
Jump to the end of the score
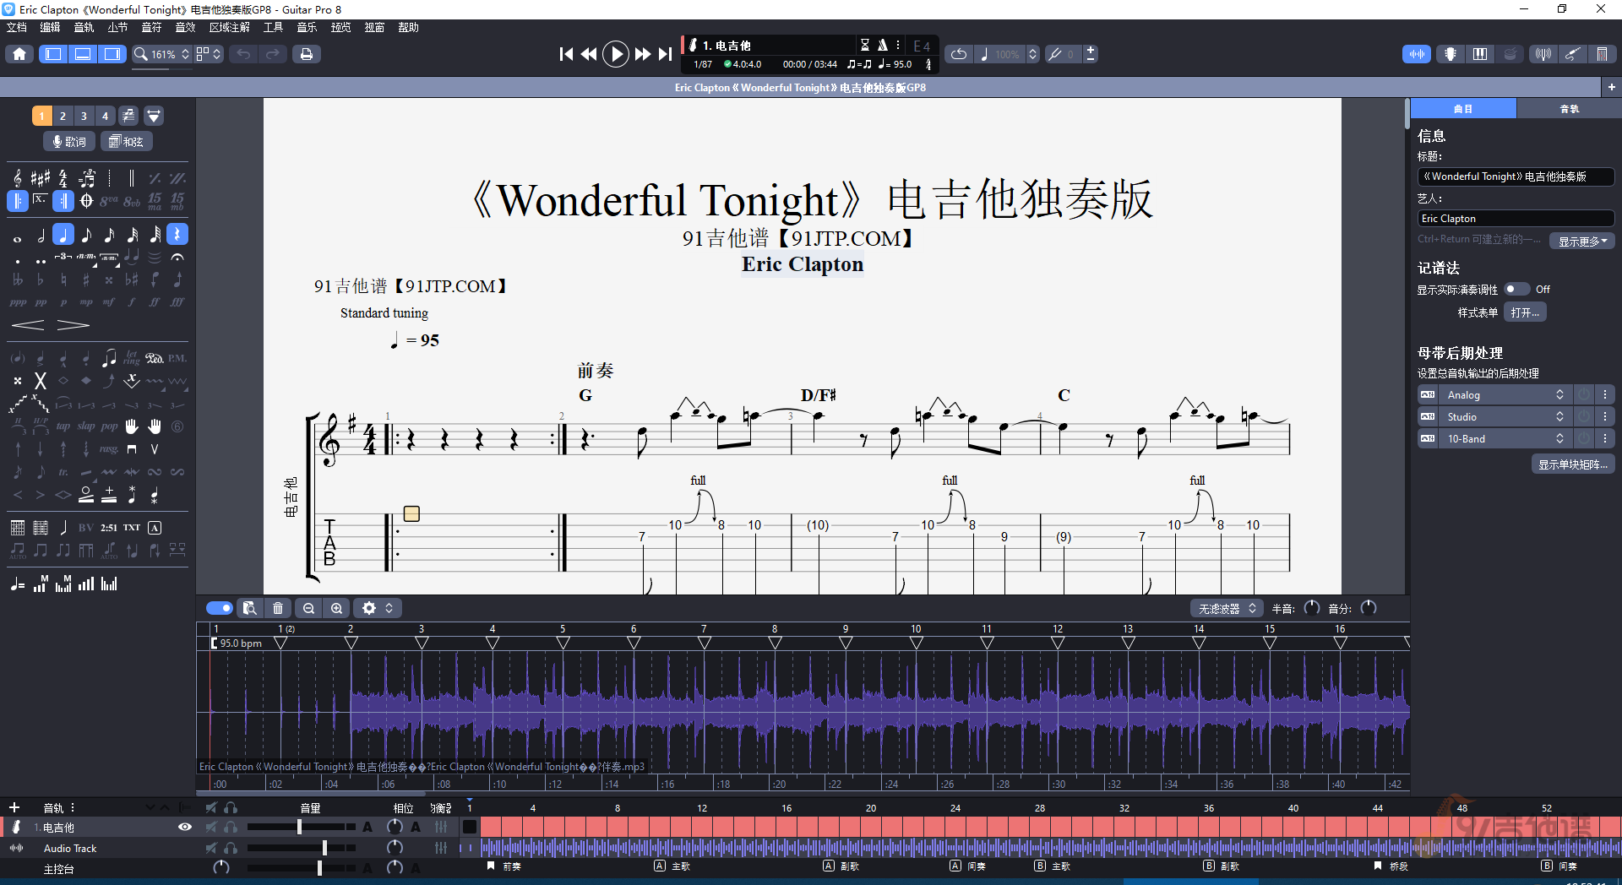[666, 54]
